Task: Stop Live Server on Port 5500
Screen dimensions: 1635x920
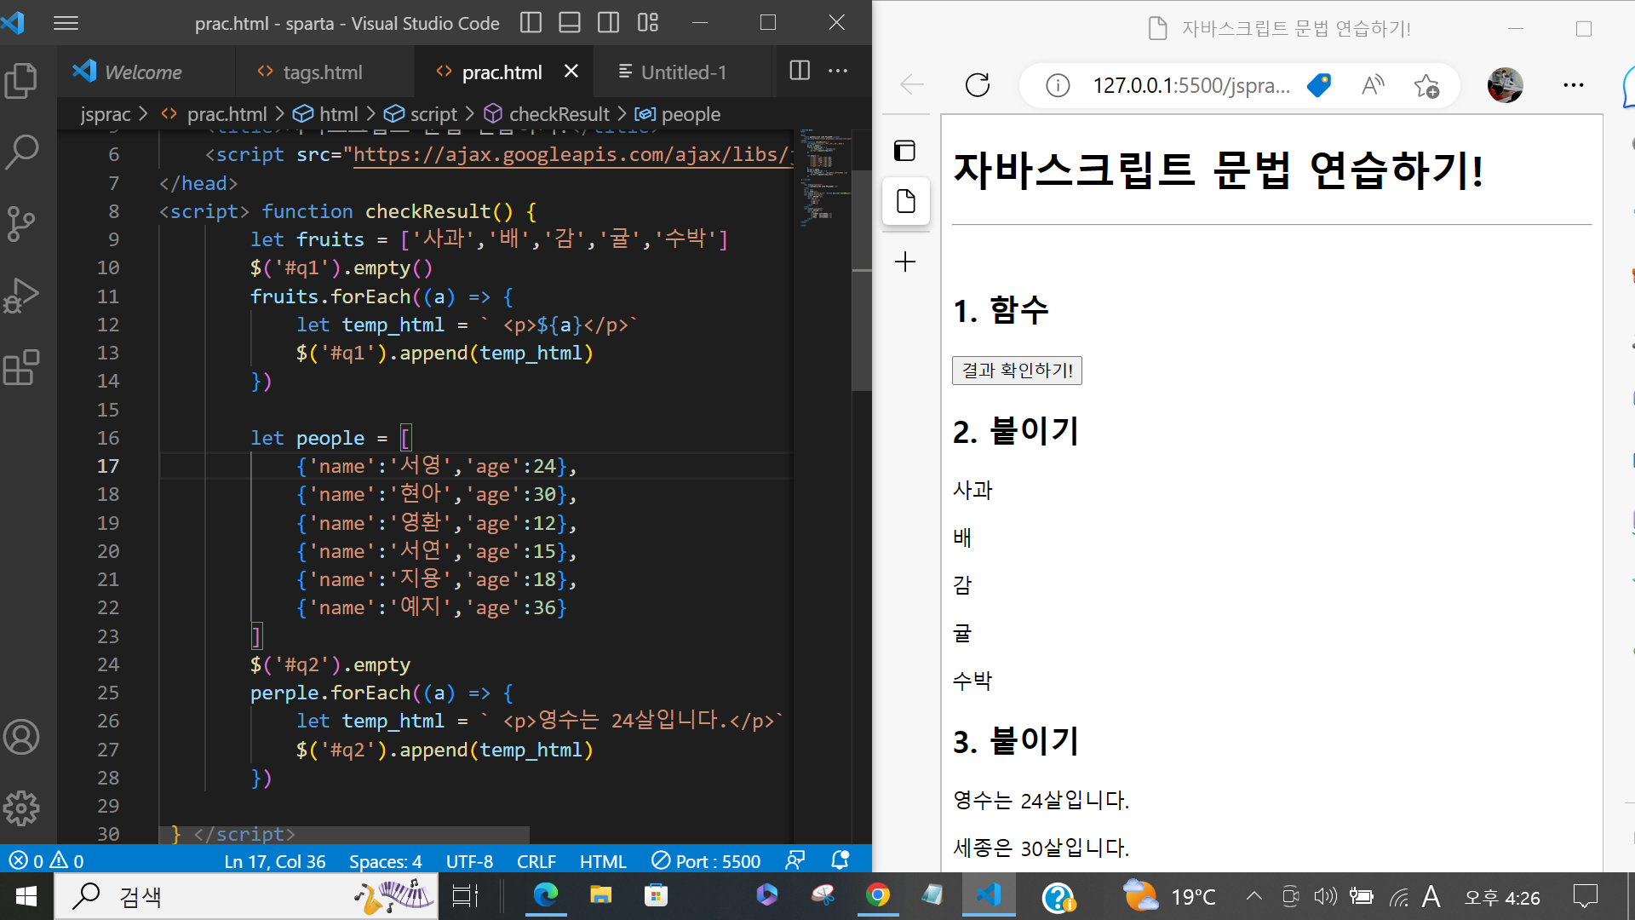Action: click(x=706, y=861)
